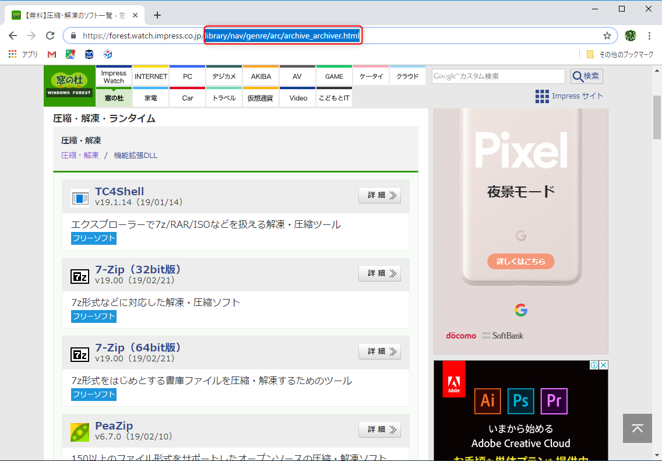Select the 窓の杜 nav tab
This screenshot has height=461, width=662.
(114, 97)
